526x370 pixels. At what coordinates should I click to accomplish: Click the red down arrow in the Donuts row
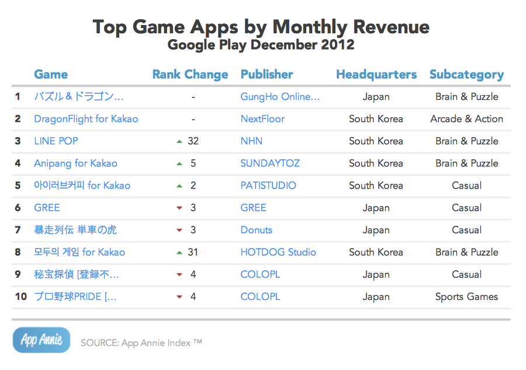click(179, 231)
